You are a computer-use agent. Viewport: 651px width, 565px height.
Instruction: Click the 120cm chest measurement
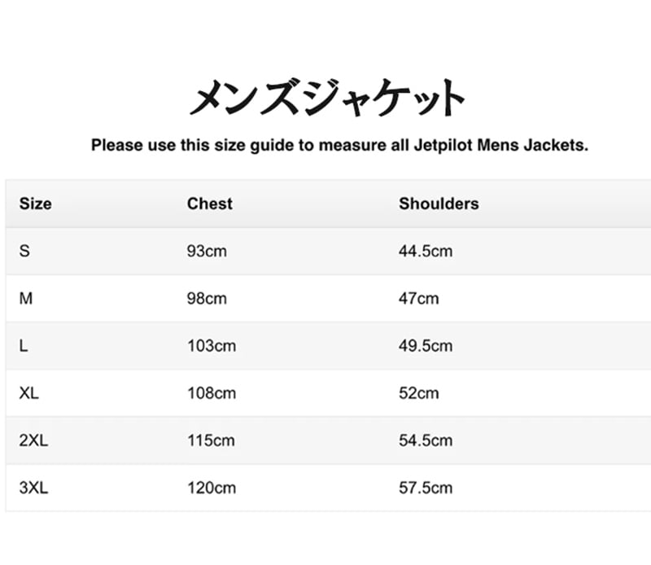[211, 488]
